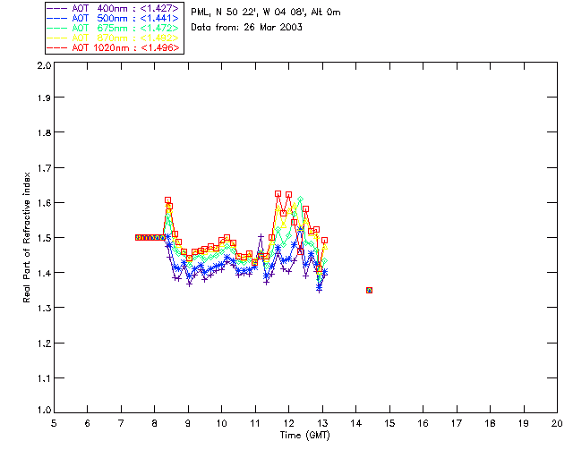Image resolution: width=573 pixels, height=458 pixels.
Task: Click the y-axis tick label 1.5
Action: click(x=44, y=238)
